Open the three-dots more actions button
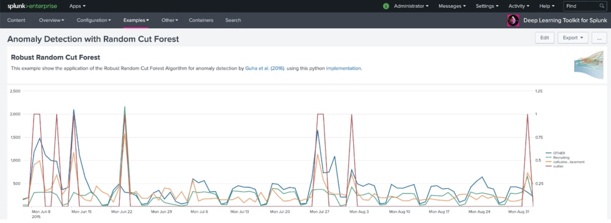This screenshot has width=611, height=223. tap(599, 38)
